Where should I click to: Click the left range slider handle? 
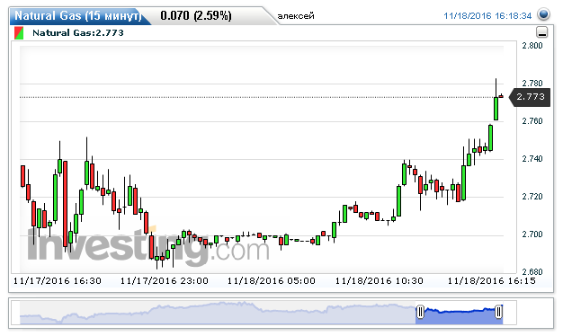point(420,312)
